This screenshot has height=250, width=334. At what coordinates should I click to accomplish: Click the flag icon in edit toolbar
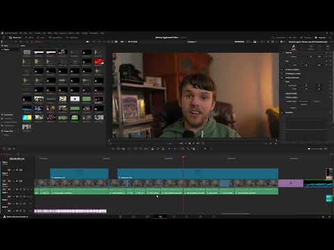click(170, 149)
